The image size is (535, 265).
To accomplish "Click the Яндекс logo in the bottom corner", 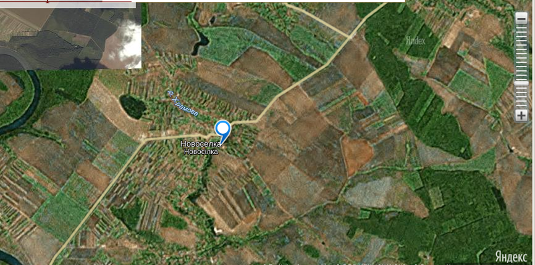I will [x=511, y=256].
